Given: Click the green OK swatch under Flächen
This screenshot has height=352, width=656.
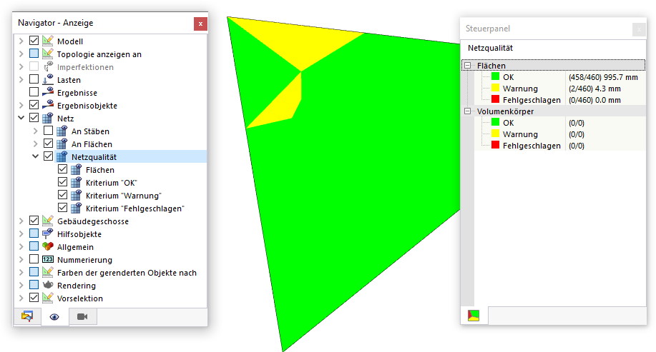Looking at the screenshot, I should pos(495,76).
